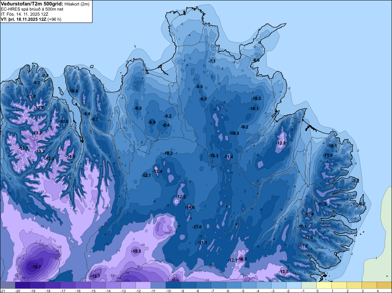Click the -12.4 temperature label
This screenshot has width=392, height=293.
(158, 171)
